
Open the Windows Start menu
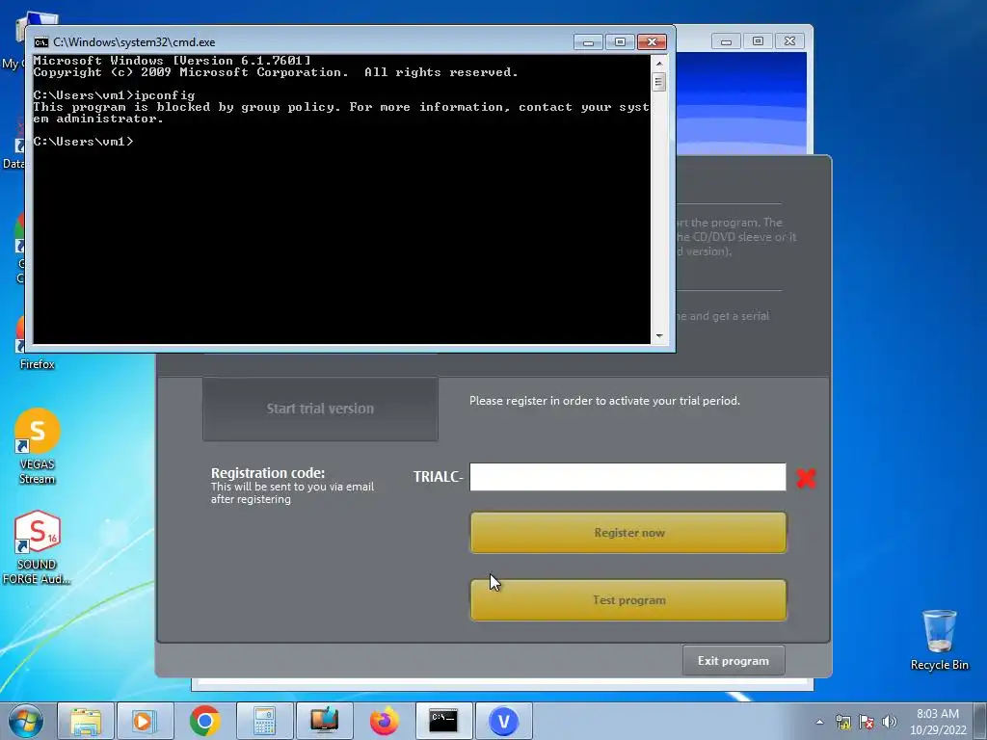[25, 721]
